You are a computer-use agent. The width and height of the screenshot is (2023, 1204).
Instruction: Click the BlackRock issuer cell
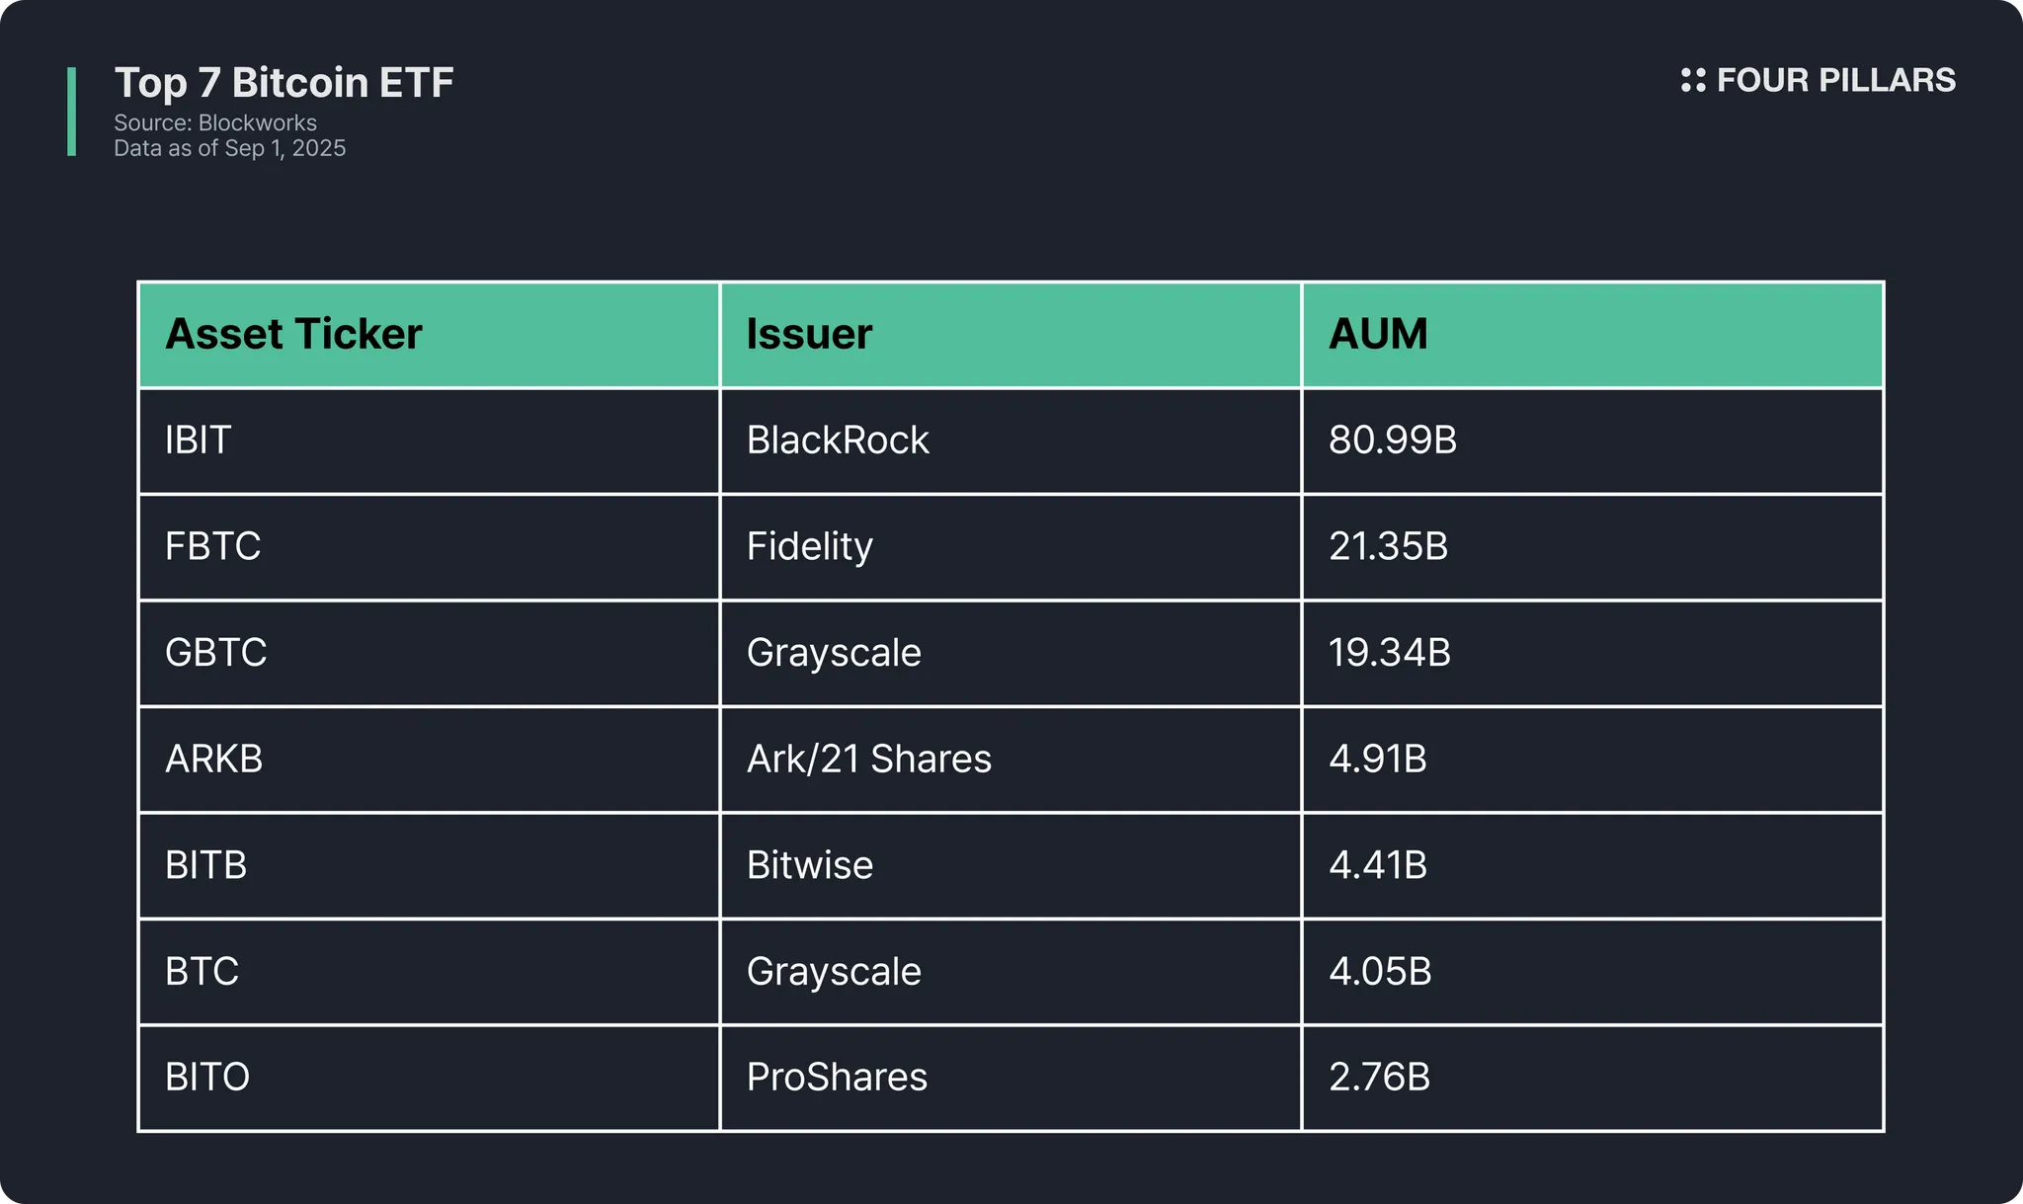tap(838, 441)
